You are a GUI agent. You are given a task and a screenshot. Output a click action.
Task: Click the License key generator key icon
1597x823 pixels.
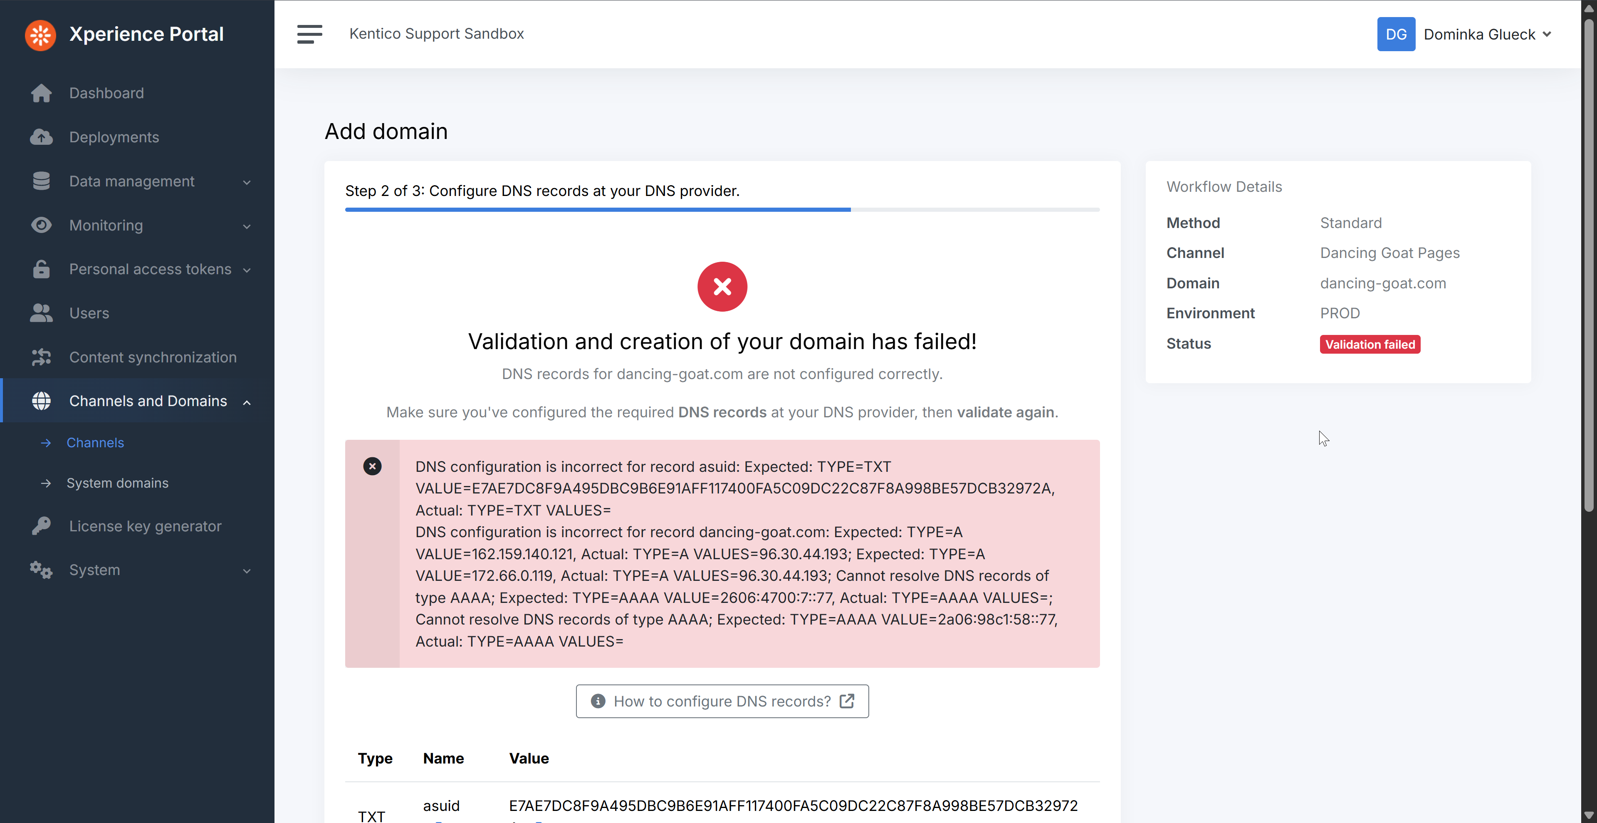pos(42,526)
